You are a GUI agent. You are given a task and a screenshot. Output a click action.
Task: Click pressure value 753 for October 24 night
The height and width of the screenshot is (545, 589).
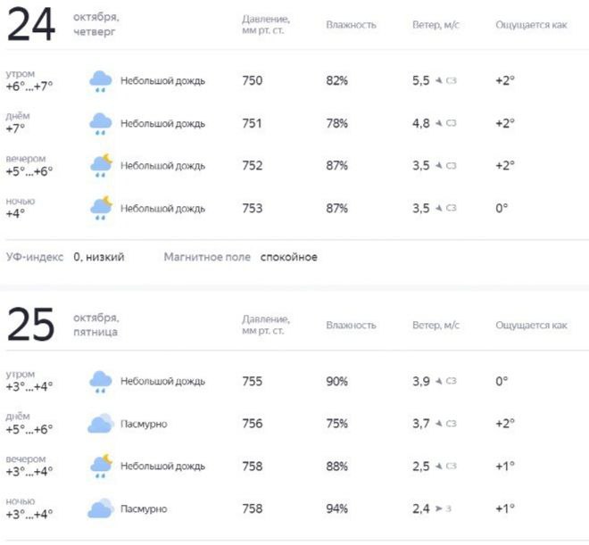(253, 208)
